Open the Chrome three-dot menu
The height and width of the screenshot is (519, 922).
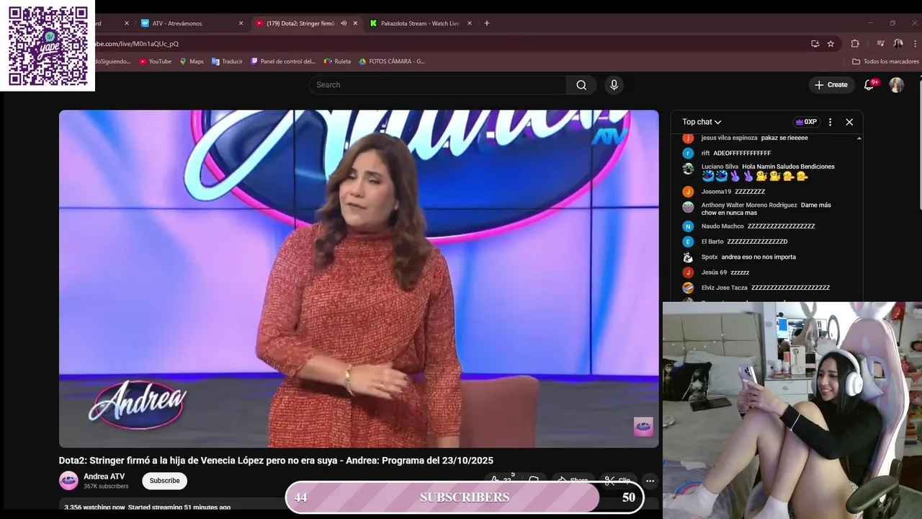914,43
